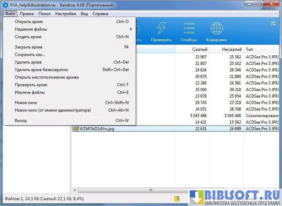Image resolution: width=282 pixels, height=206 pixels.
Task: Open the Столбцы columns list icon
Action: (x=189, y=28)
